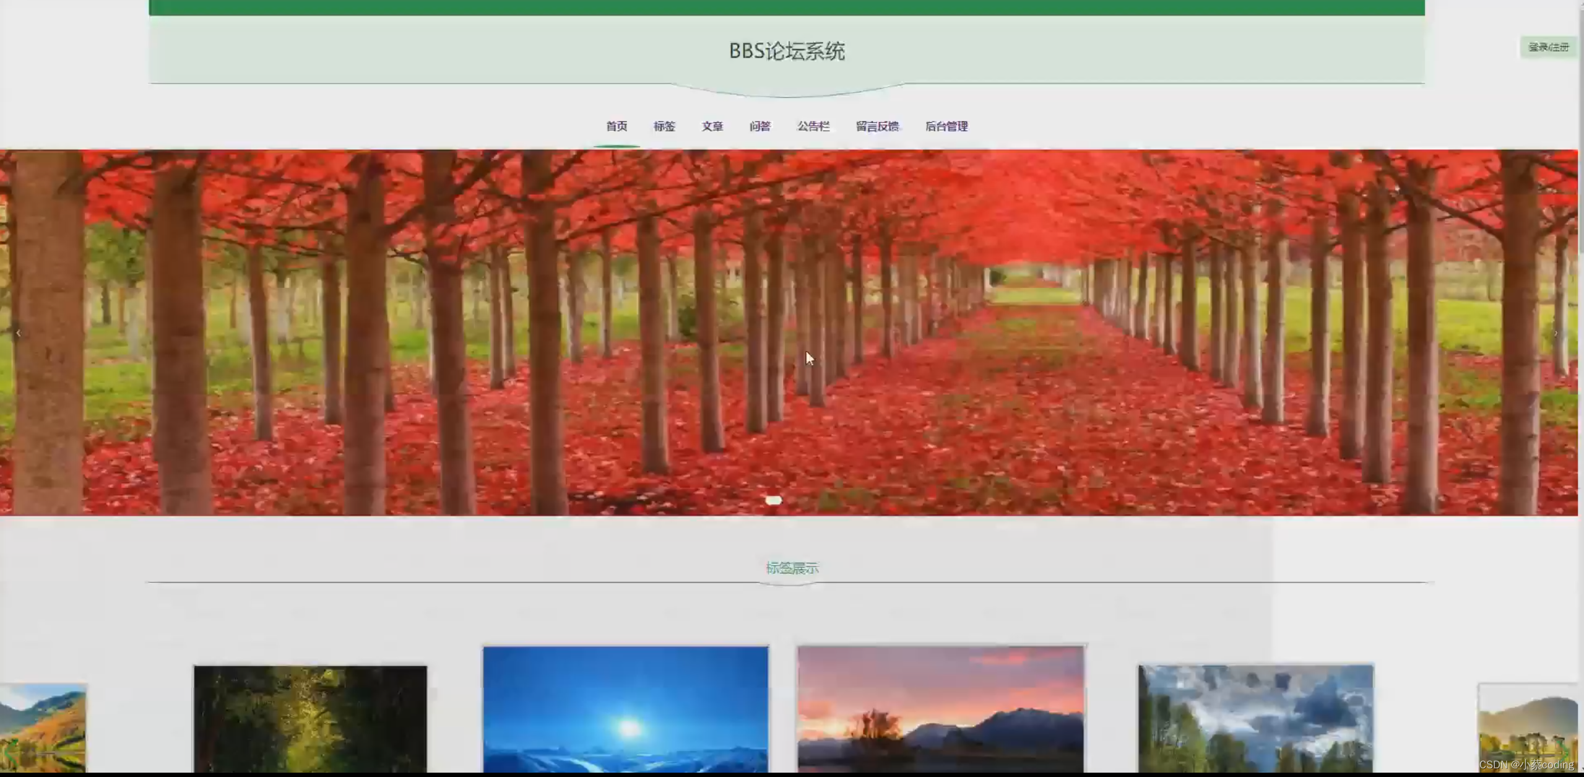Go to the 标签 nav item
Screen dimensions: 1584x777
point(664,126)
